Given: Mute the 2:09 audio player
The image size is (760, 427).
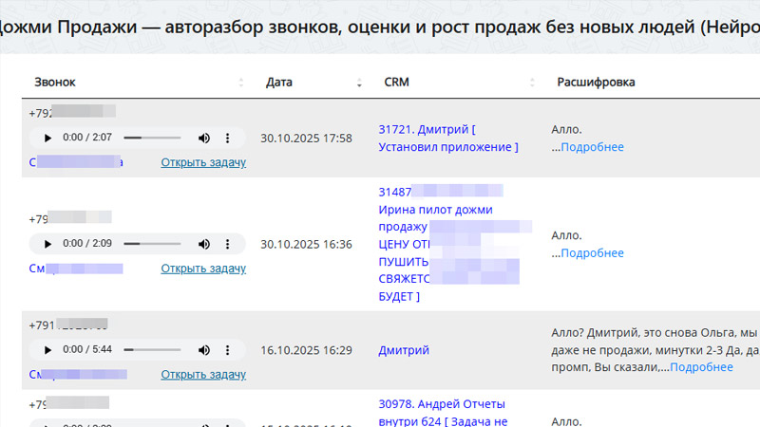Looking at the screenshot, I should pyautogui.click(x=204, y=244).
